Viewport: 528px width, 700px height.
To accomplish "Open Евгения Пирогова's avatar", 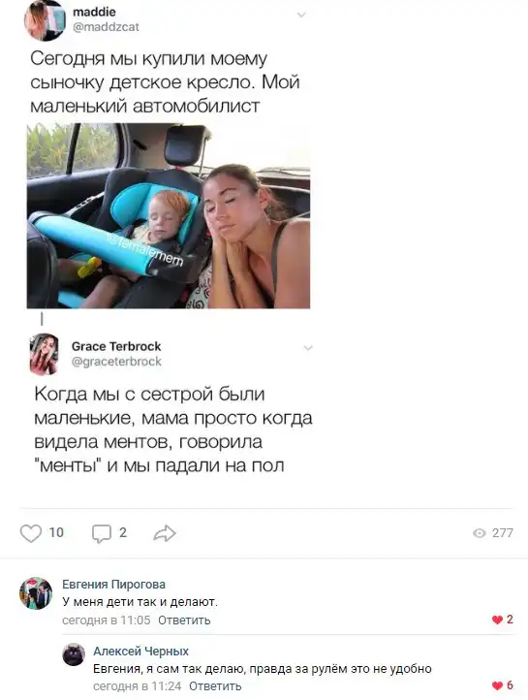I will point(36,593).
